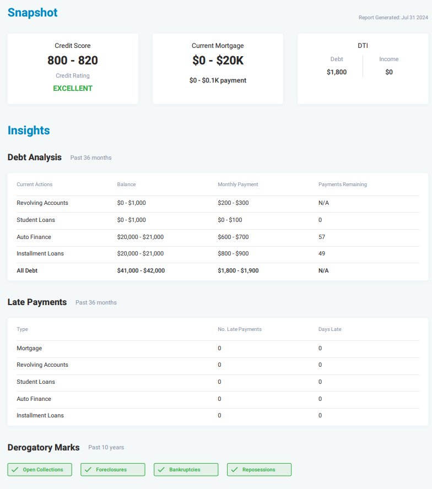Viewport: 432px width, 489px height.
Task: Click 'Past 36 months' beside Late Payments
Action: click(x=96, y=302)
